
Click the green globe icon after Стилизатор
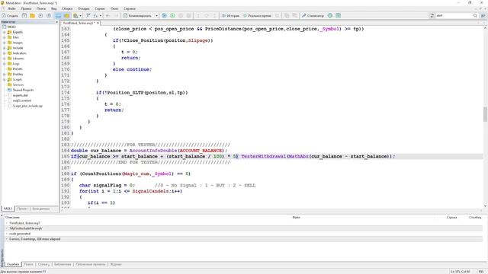330,15
